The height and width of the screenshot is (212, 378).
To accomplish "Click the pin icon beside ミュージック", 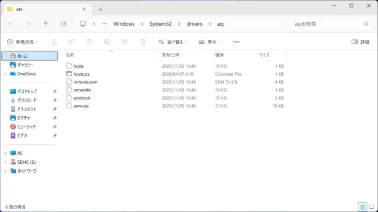I will pyautogui.click(x=55, y=126).
